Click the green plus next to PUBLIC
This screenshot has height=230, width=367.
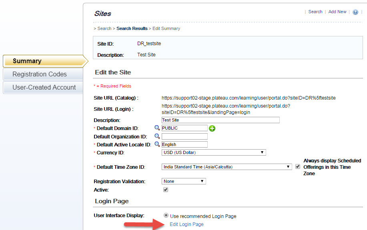(212, 128)
